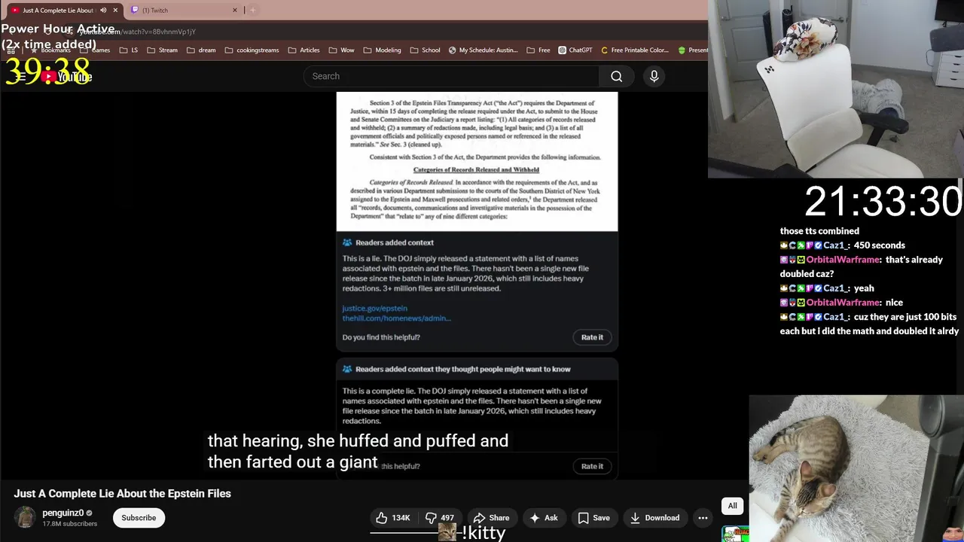Click the chair webcam overlay
The height and width of the screenshot is (542, 964).
835,89
